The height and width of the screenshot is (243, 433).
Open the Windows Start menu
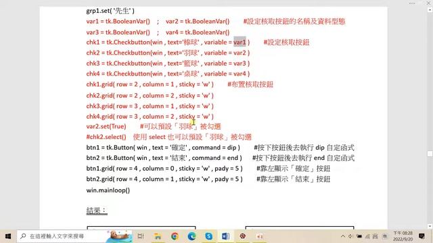coord(8,236)
